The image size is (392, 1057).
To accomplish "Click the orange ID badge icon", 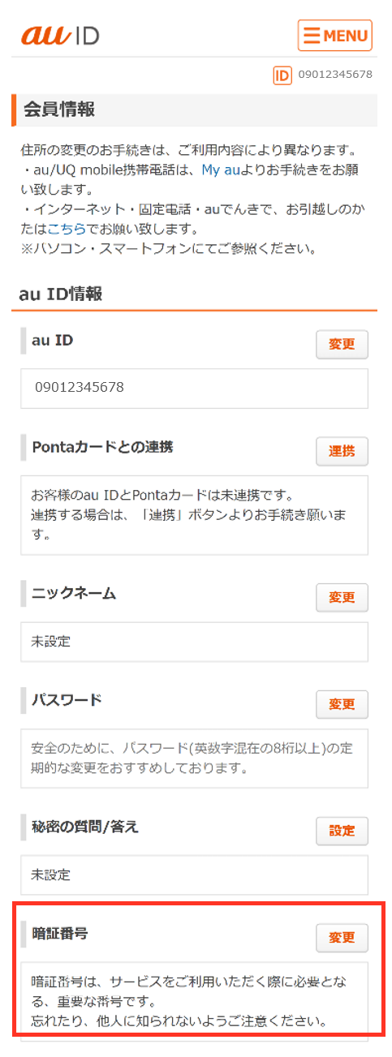I will tap(282, 75).
